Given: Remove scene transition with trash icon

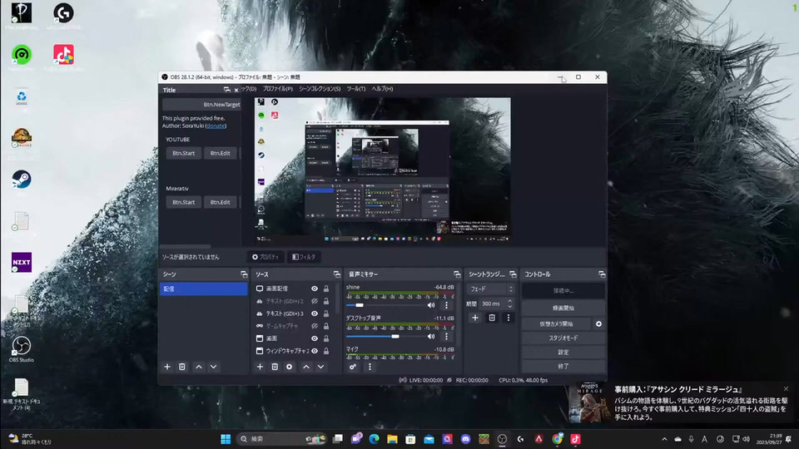Looking at the screenshot, I should (492, 318).
